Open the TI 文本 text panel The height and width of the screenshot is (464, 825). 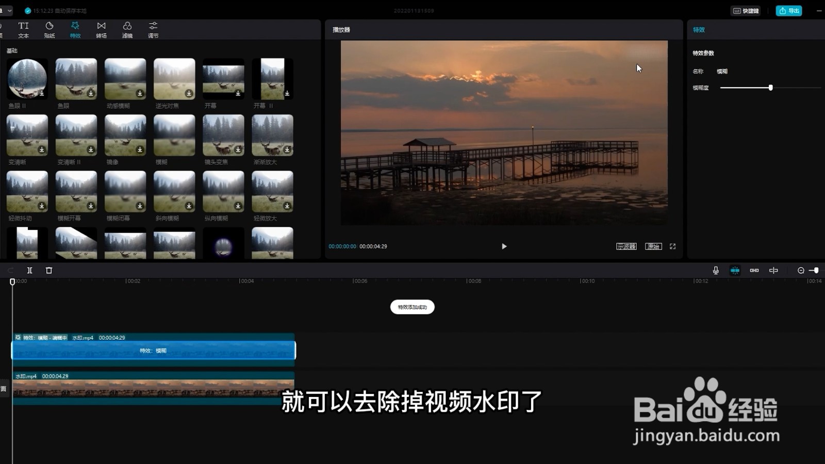23,29
